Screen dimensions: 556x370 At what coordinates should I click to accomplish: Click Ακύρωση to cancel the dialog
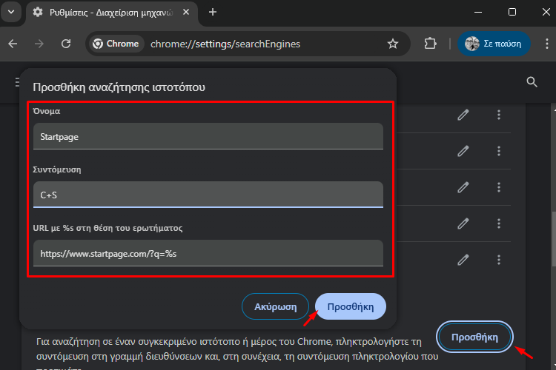[x=275, y=306]
